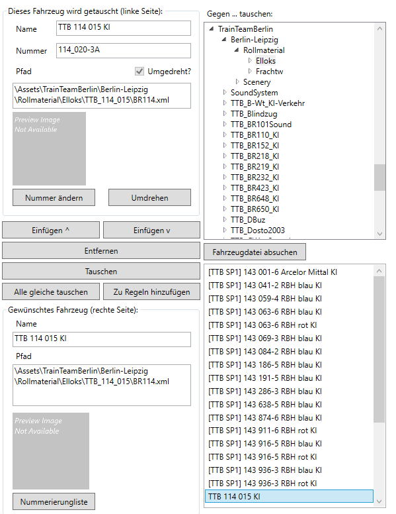Screen dimensions: 396x514
Task: Click the vehicle list scroll-up arrow
Action: (x=379, y=271)
